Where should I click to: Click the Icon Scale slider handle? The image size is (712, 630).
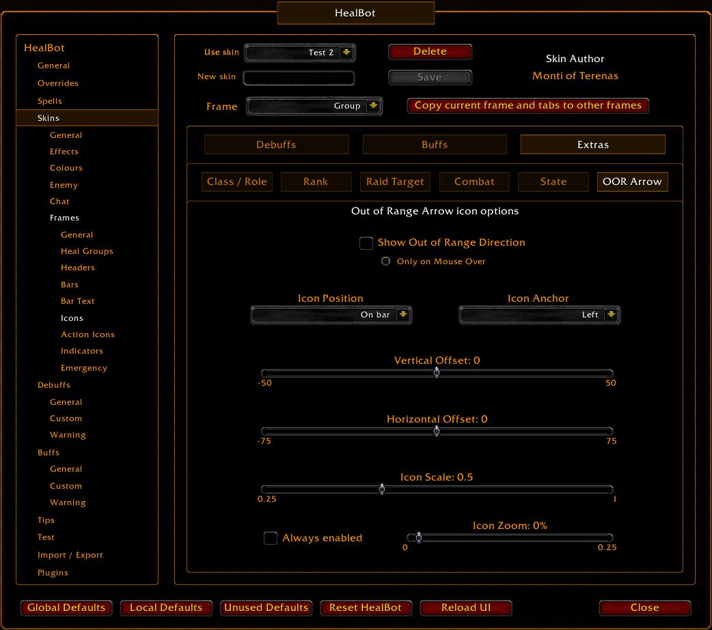tap(382, 489)
